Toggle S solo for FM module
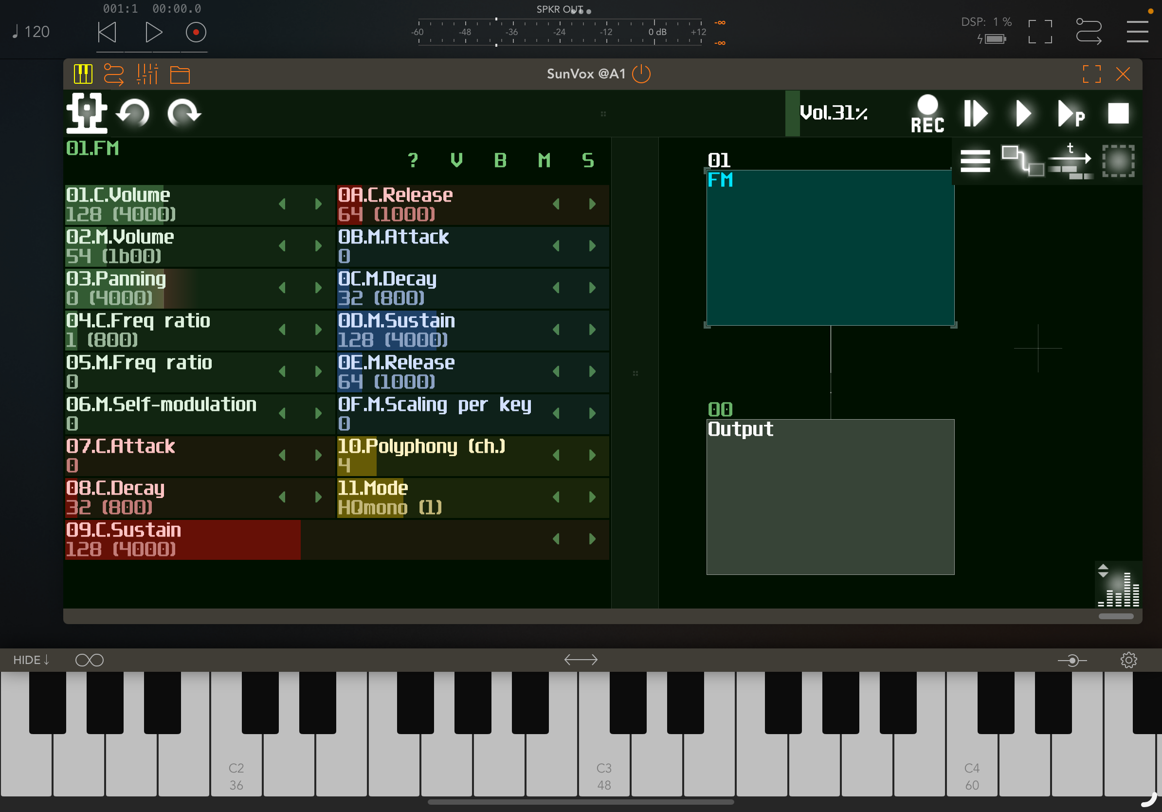Image resolution: width=1162 pixels, height=812 pixels. click(588, 161)
